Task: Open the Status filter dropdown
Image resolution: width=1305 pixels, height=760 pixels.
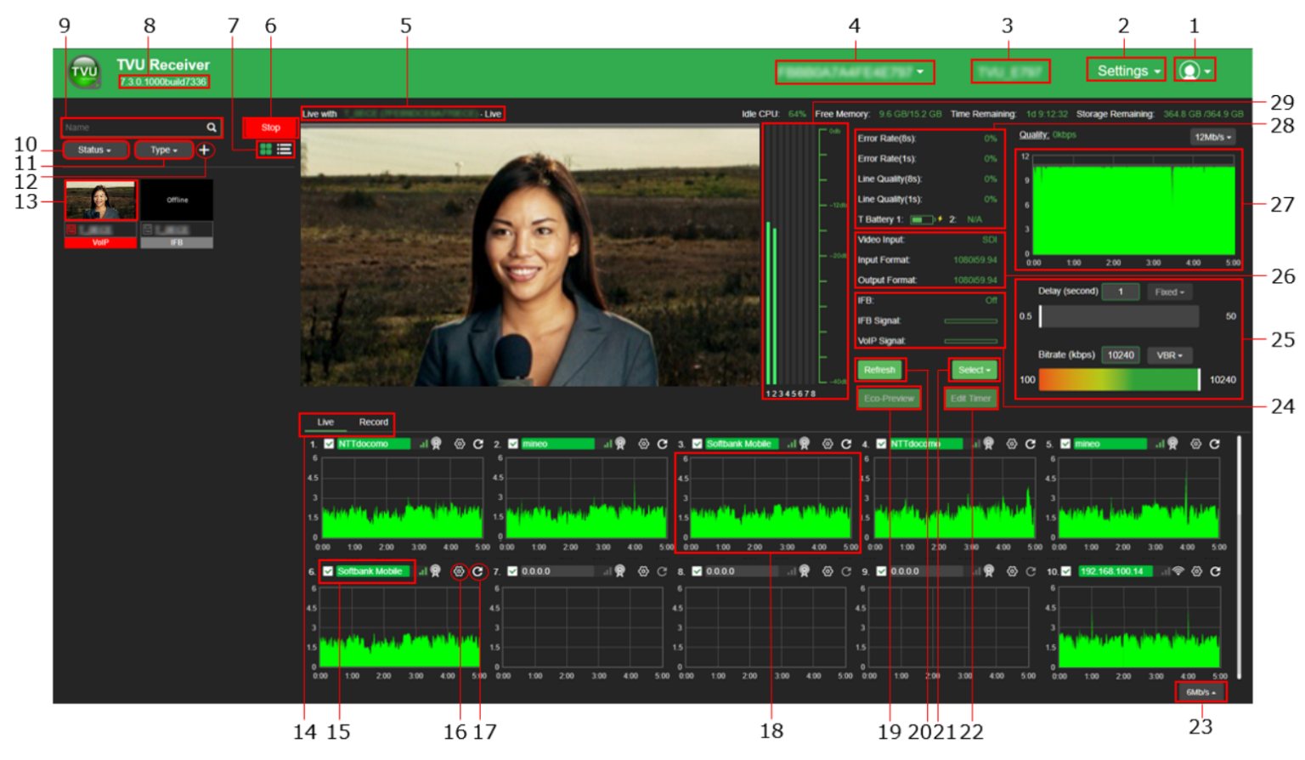Action: click(x=95, y=150)
